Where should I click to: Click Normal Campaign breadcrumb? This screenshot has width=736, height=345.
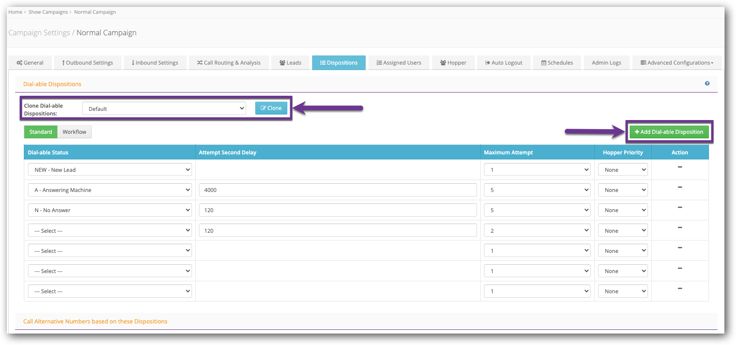95,12
